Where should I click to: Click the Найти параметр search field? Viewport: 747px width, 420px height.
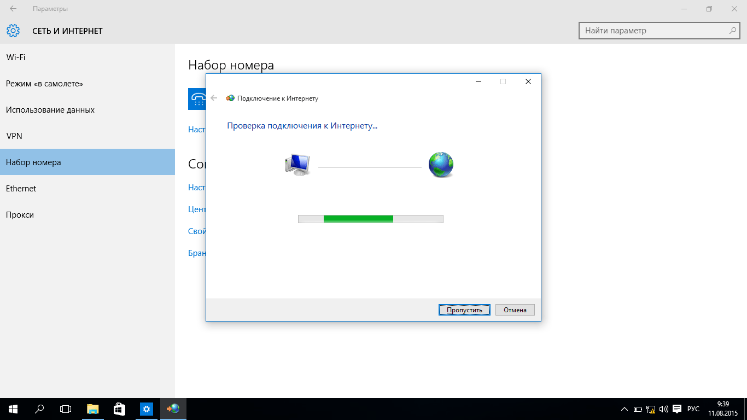(x=660, y=31)
